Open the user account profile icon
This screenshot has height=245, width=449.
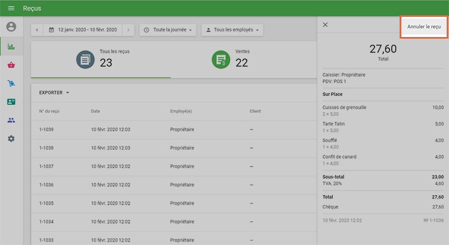(x=11, y=26)
